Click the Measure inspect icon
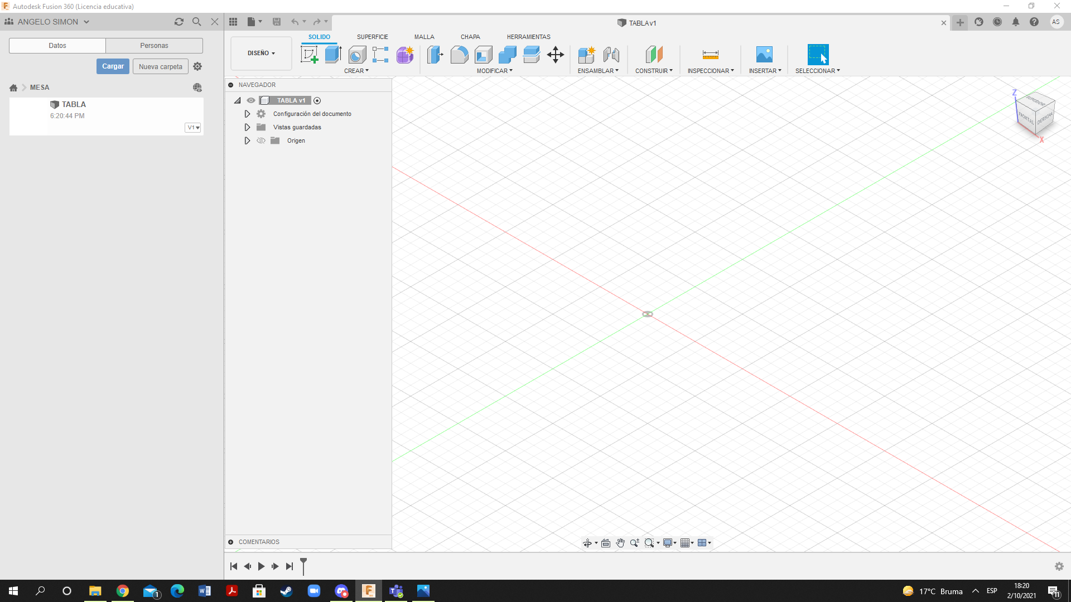This screenshot has height=602, width=1071. click(710, 55)
